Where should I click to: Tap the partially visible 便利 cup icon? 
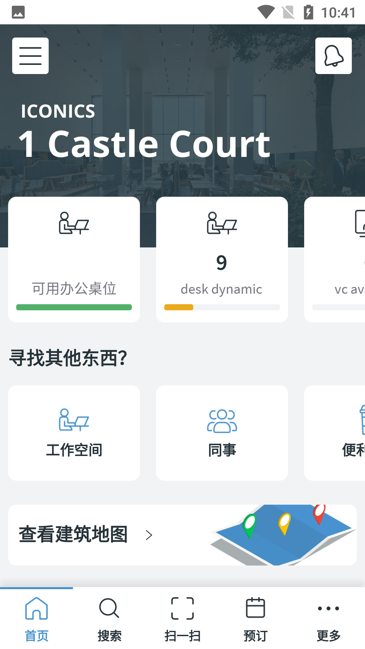pos(362,420)
